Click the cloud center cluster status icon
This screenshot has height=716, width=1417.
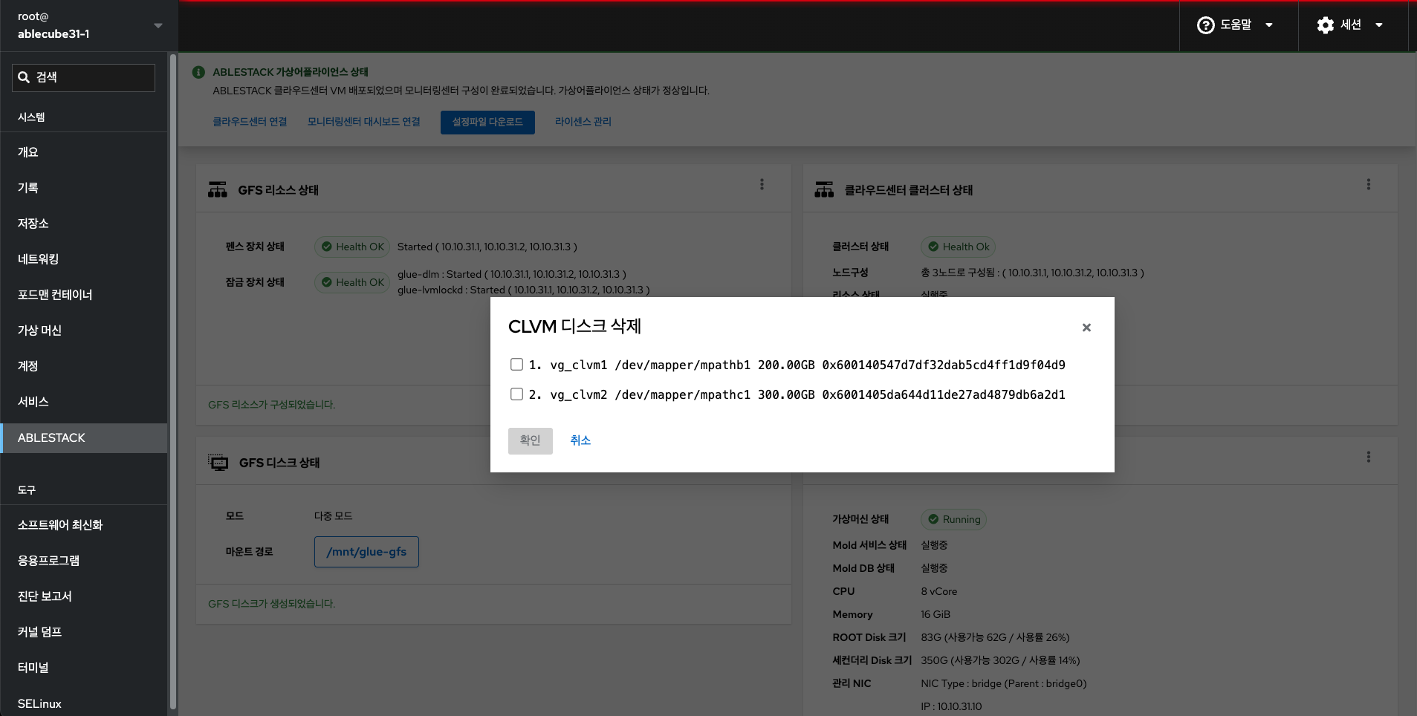(x=824, y=190)
